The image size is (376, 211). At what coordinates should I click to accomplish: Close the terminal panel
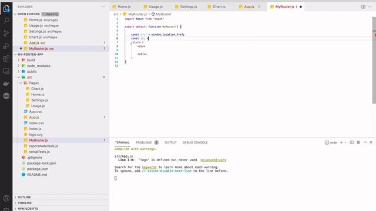coord(371,142)
